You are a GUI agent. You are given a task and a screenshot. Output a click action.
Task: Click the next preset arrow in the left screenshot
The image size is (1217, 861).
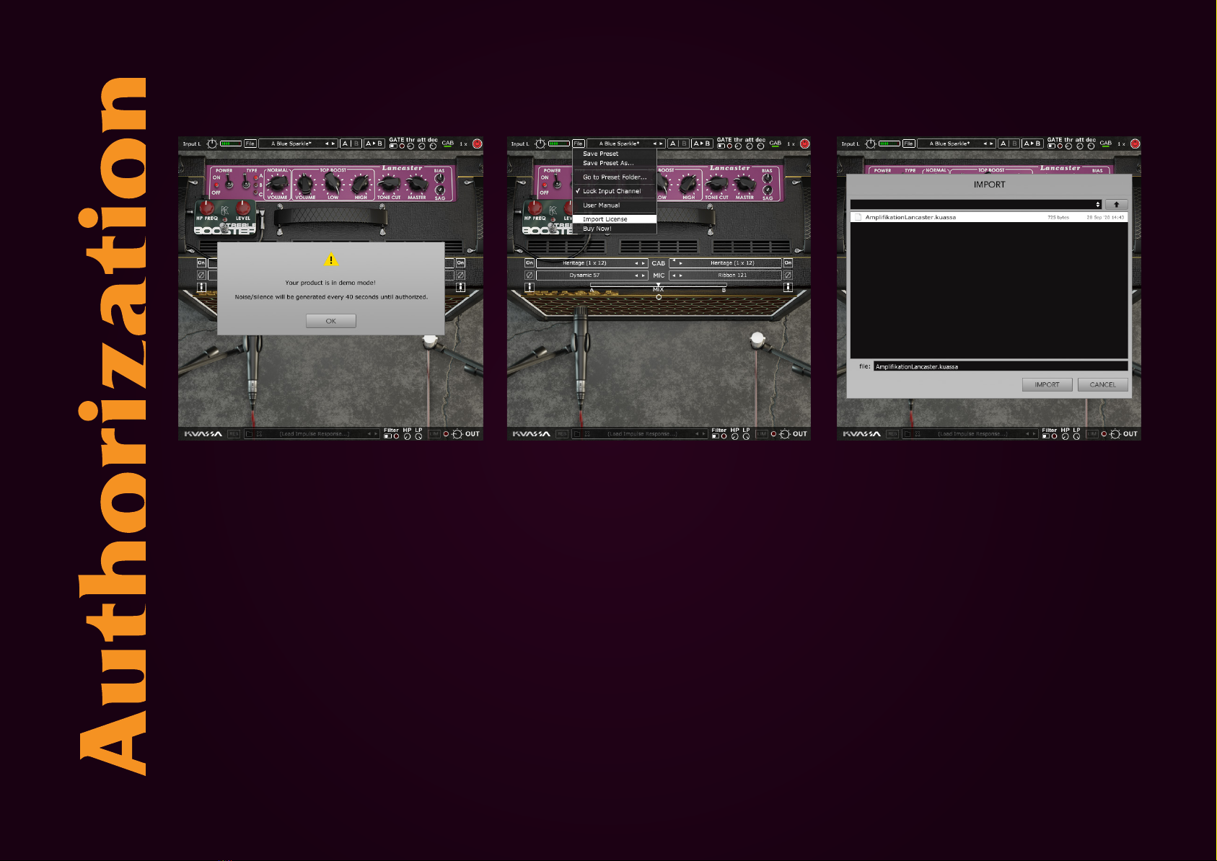tap(333, 143)
